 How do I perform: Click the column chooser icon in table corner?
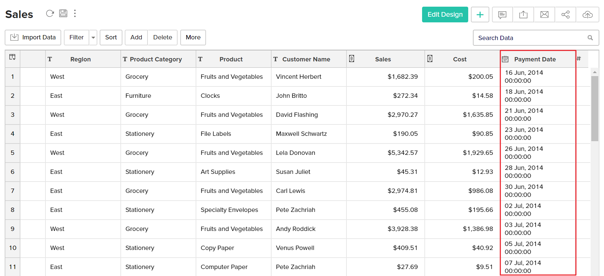point(12,57)
